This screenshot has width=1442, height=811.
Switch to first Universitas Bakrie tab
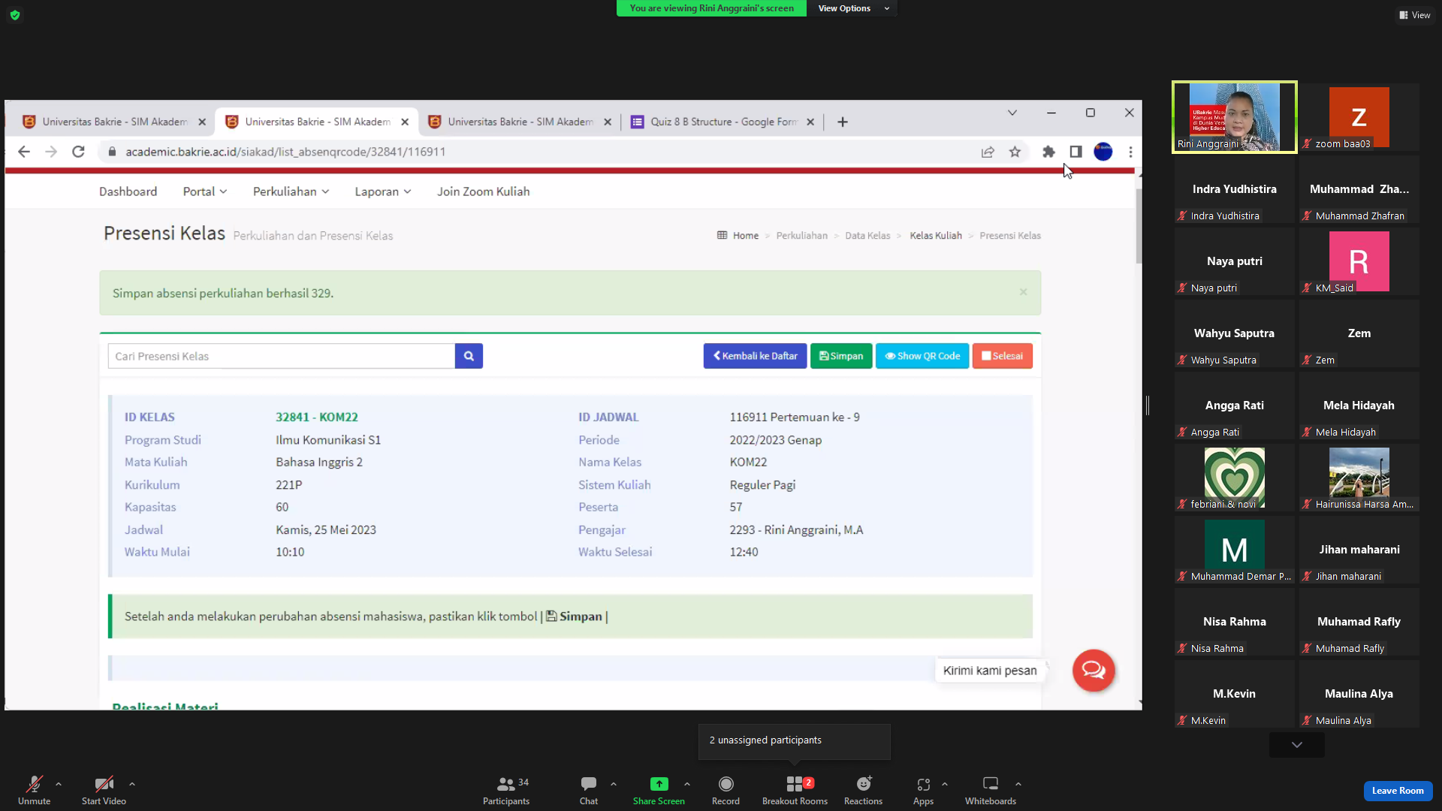(x=114, y=122)
